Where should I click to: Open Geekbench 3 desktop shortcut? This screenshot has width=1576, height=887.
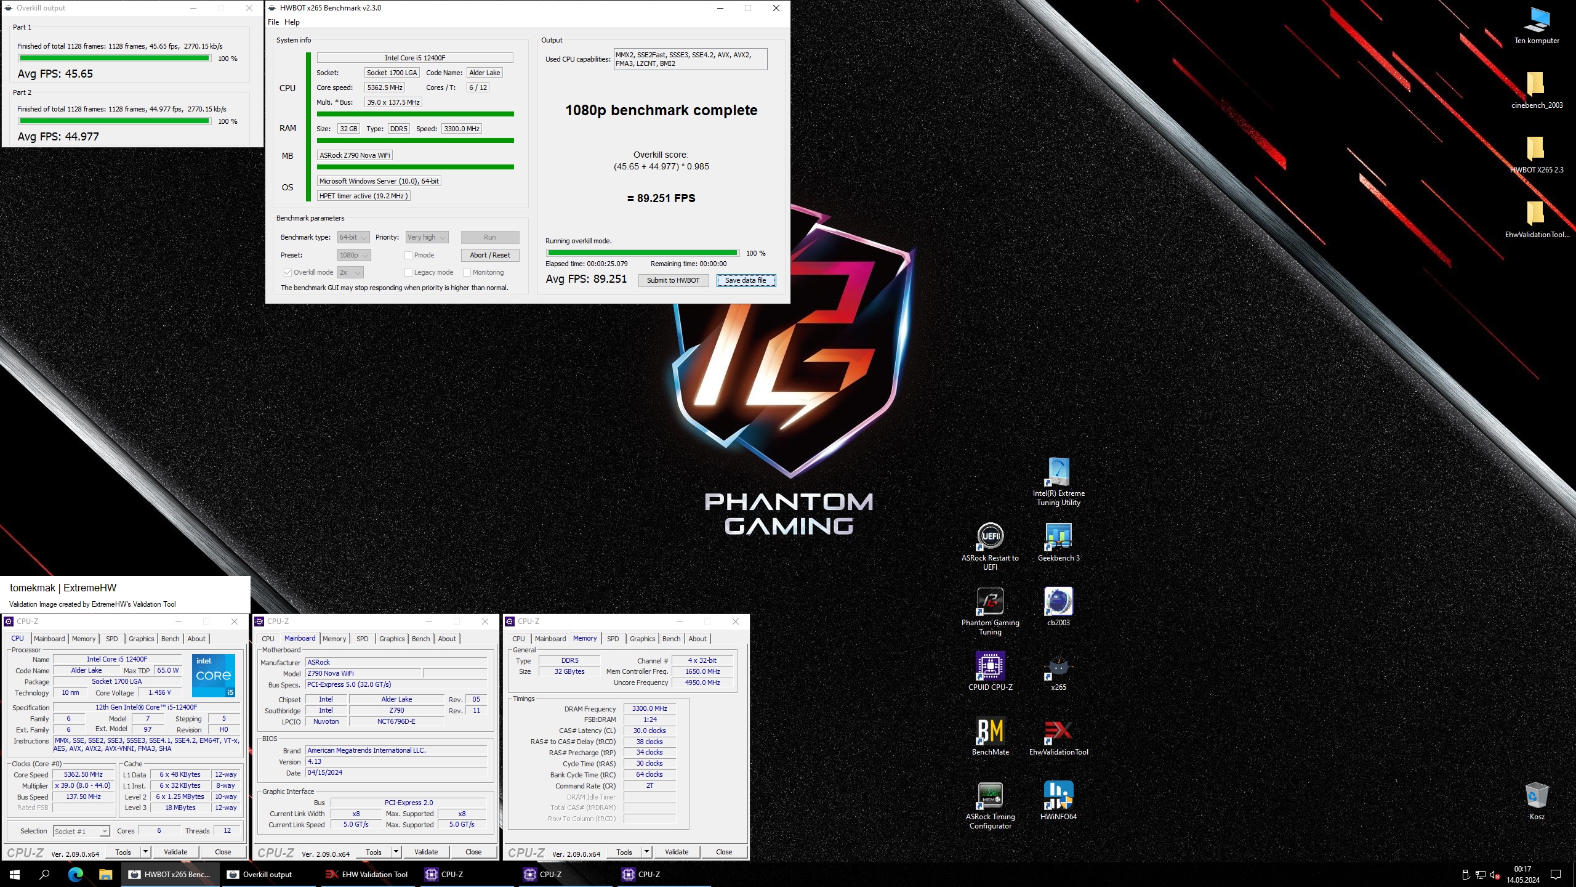1058,542
